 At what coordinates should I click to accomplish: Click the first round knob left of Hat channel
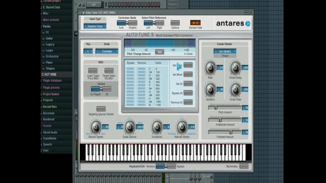[79, 5]
